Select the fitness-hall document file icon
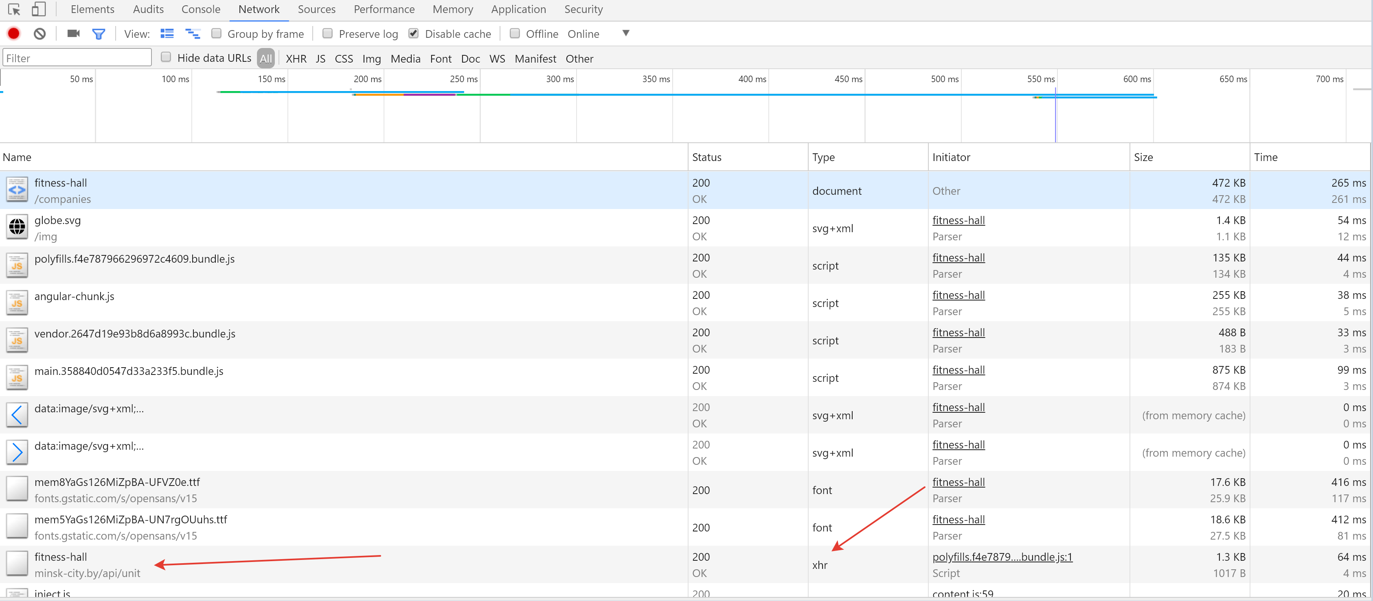Screen dimensions: 1373x601 pos(17,190)
